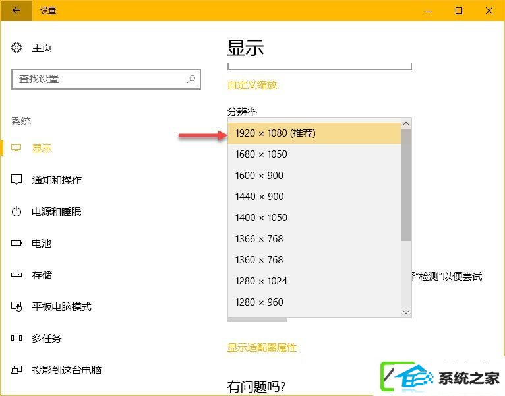Click the resolution list scroll-up arrow

tap(406, 123)
